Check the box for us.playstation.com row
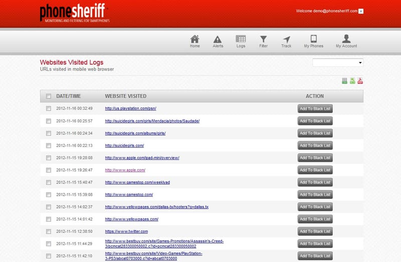The height and width of the screenshot is (262, 401). click(x=49, y=109)
